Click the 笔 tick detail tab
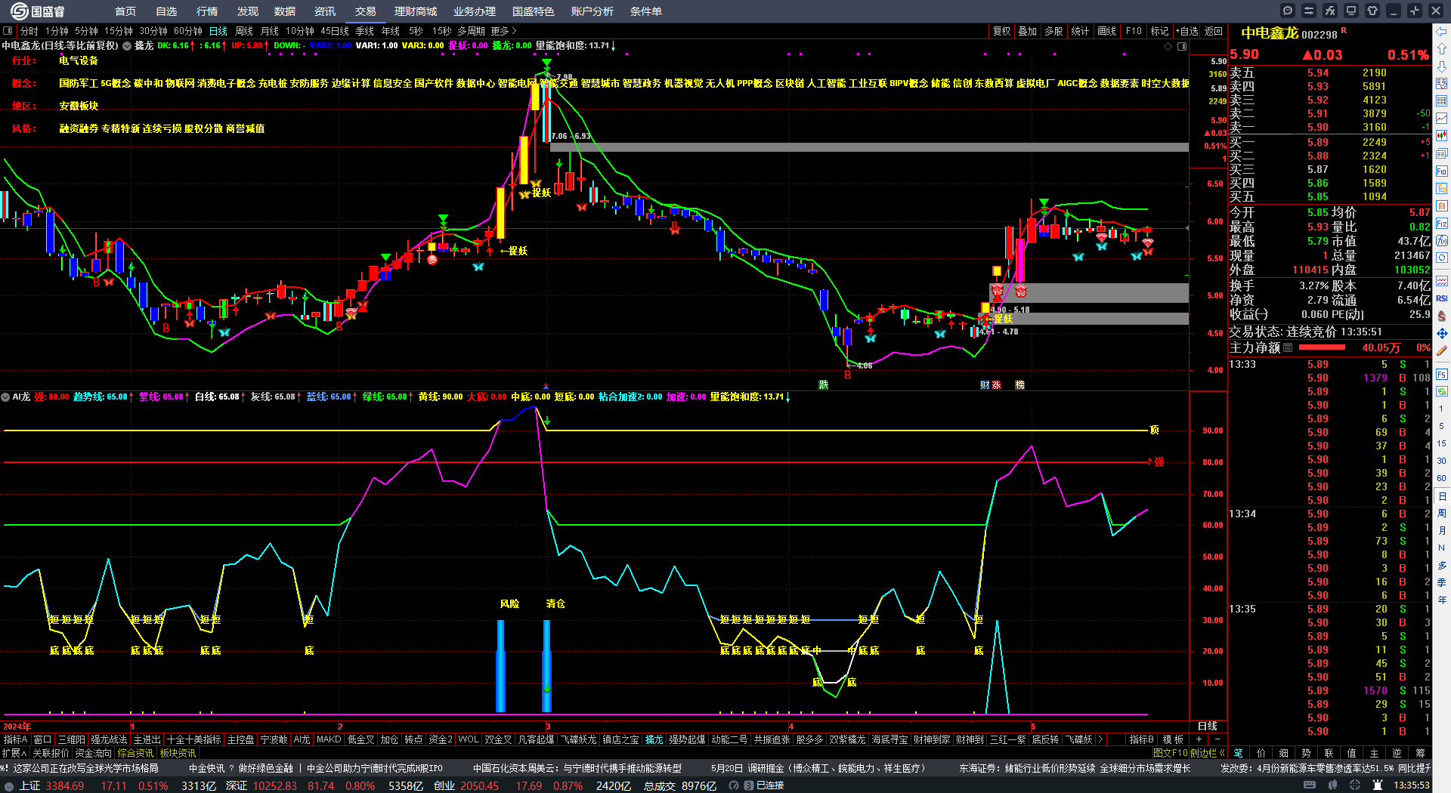This screenshot has height=793, width=1451. tap(1239, 753)
